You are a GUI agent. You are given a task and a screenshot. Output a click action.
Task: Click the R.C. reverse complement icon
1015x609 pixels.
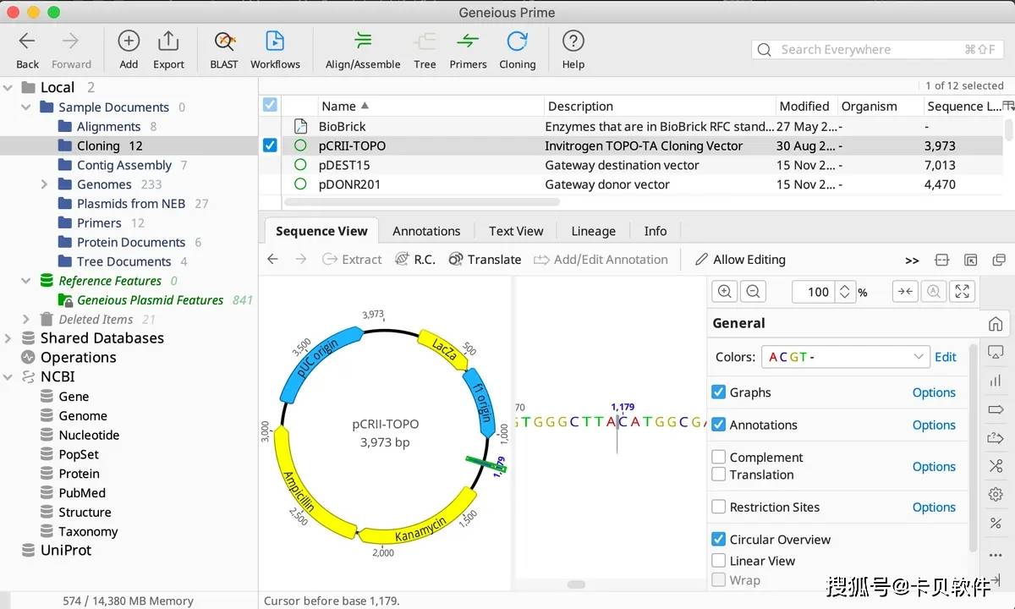[415, 260]
